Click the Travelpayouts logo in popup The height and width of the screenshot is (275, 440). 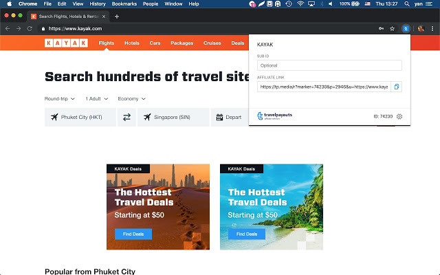pyautogui.click(x=274, y=115)
